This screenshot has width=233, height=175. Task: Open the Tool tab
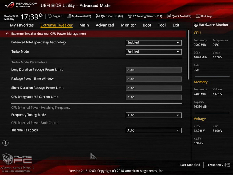[162, 25]
